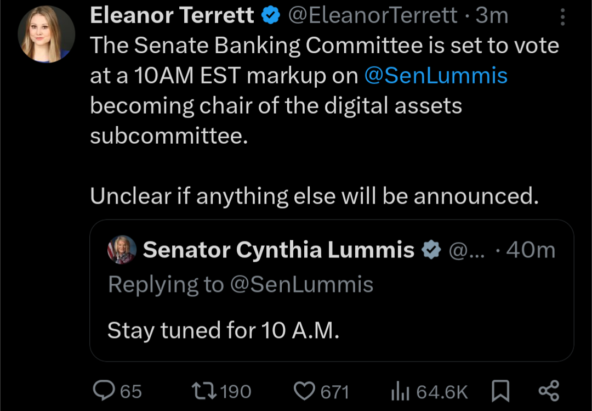Bookmark this tweet
This screenshot has height=411, width=592.
[500, 391]
